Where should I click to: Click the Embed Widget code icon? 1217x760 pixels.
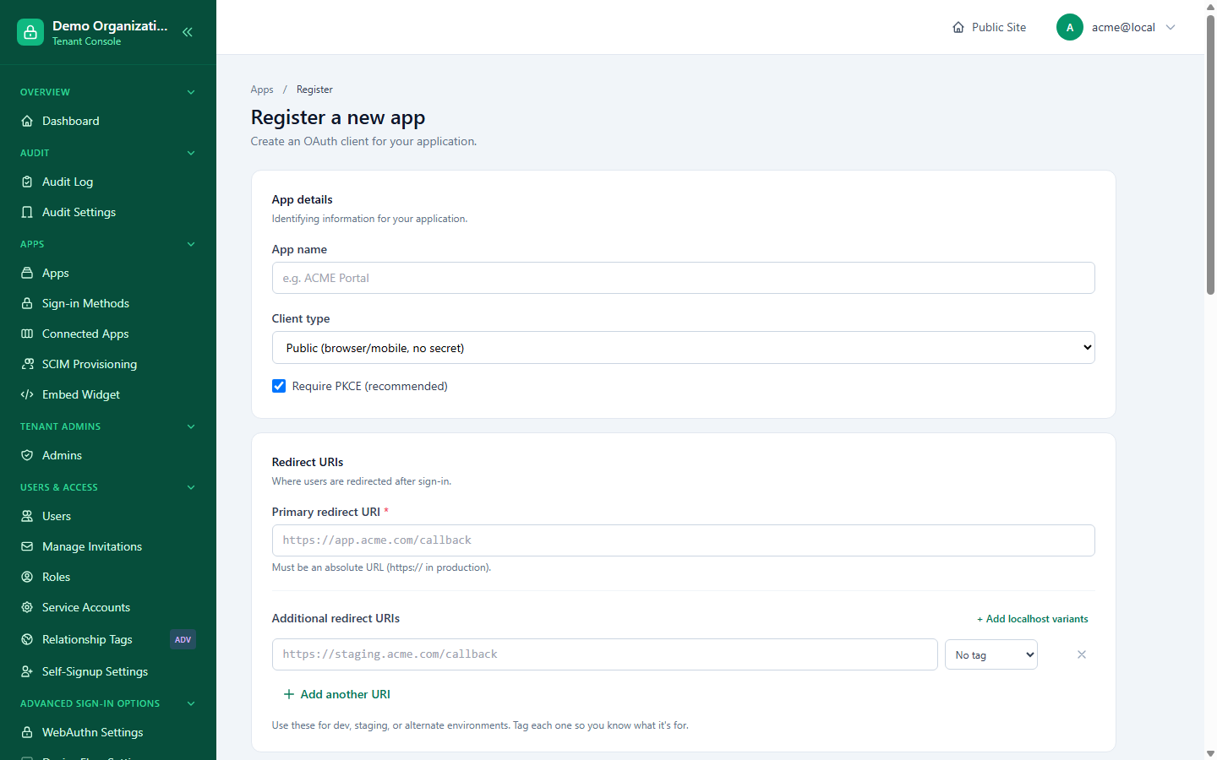coord(27,394)
